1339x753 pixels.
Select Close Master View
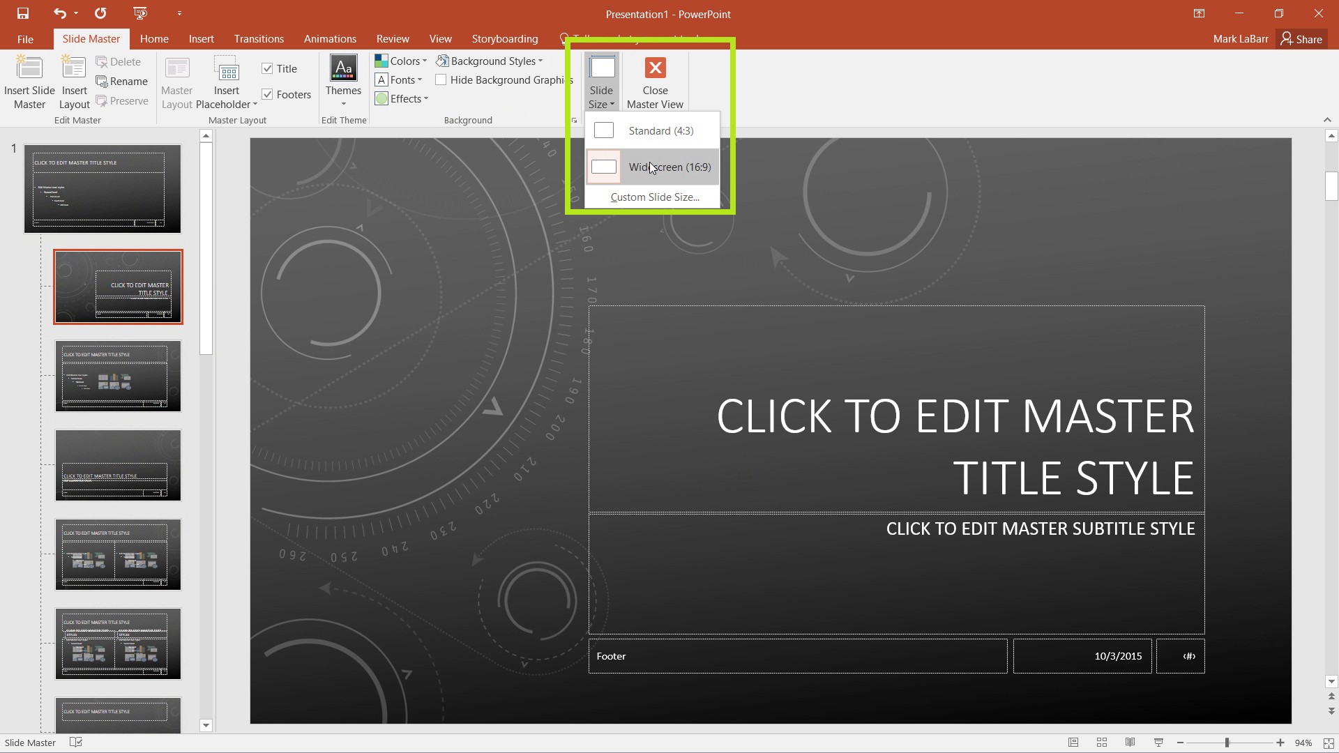pos(654,82)
